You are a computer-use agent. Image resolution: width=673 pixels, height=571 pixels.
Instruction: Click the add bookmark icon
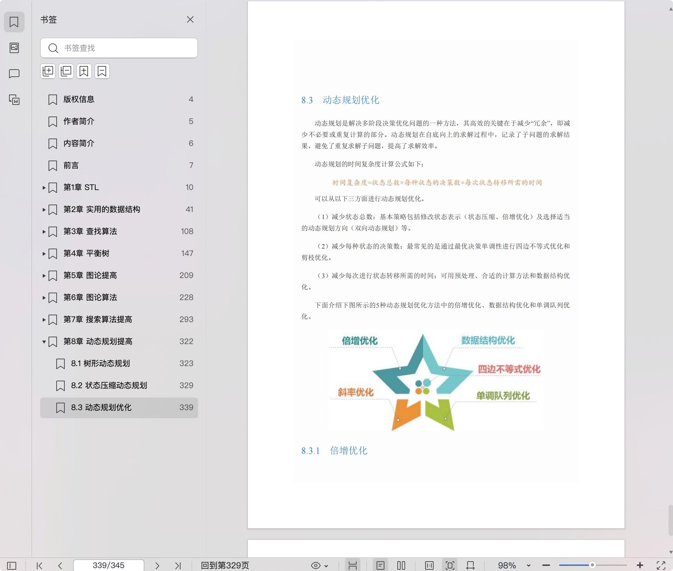[84, 71]
